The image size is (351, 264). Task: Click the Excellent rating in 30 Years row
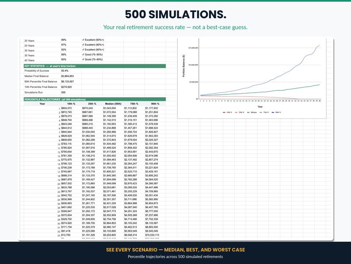(93, 50)
